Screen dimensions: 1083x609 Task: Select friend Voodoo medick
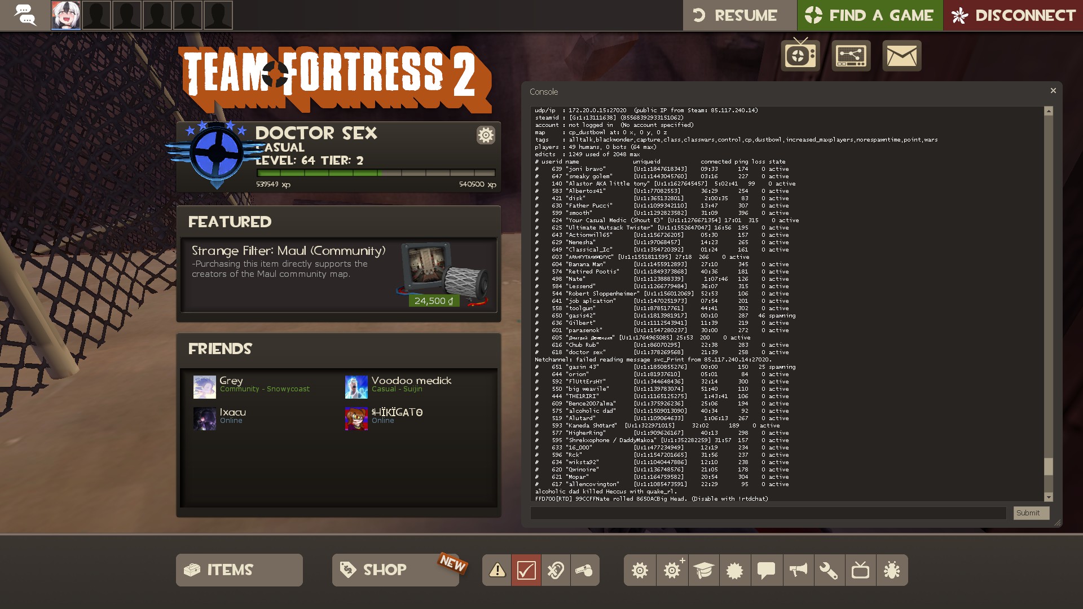click(398, 387)
